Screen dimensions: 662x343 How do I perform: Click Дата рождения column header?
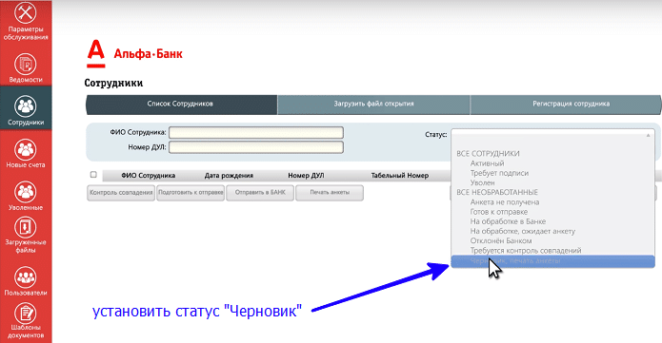click(x=229, y=176)
